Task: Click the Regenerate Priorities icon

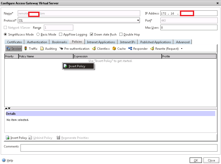Action: point(58,138)
